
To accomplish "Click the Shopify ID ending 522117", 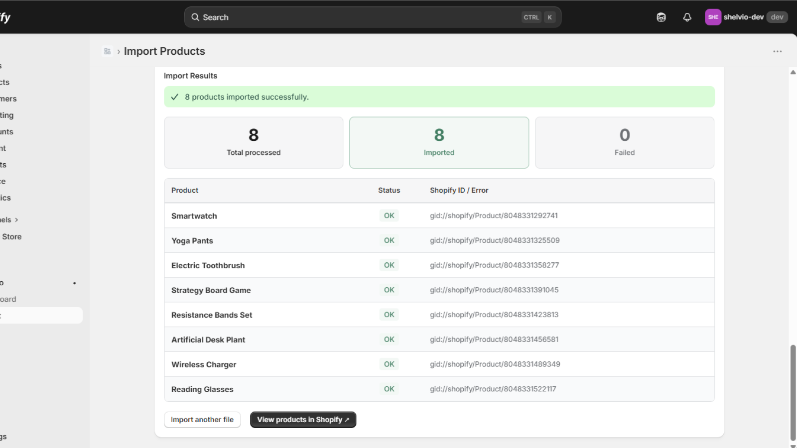I will [493, 389].
